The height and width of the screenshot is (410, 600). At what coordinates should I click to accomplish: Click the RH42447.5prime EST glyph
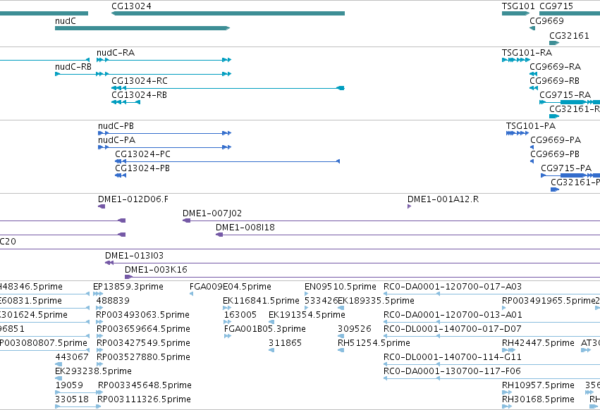click(x=508, y=350)
